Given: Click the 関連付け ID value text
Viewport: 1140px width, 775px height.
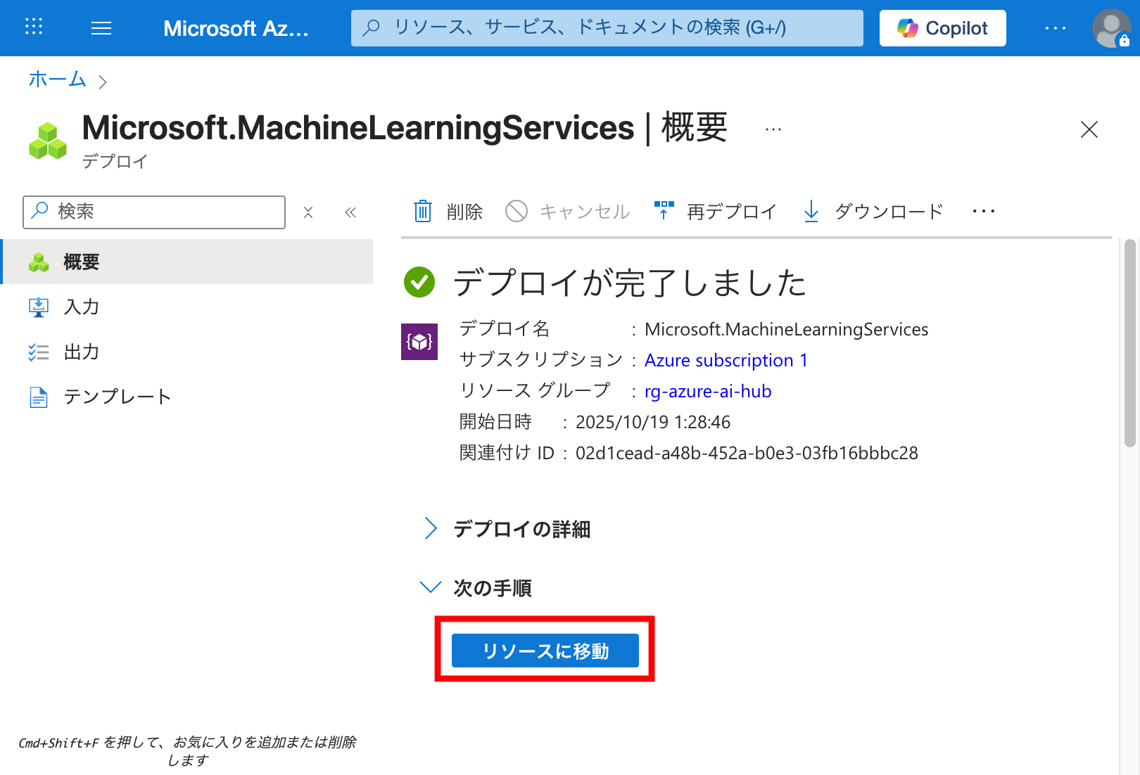Looking at the screenshot, I should 747,453.
